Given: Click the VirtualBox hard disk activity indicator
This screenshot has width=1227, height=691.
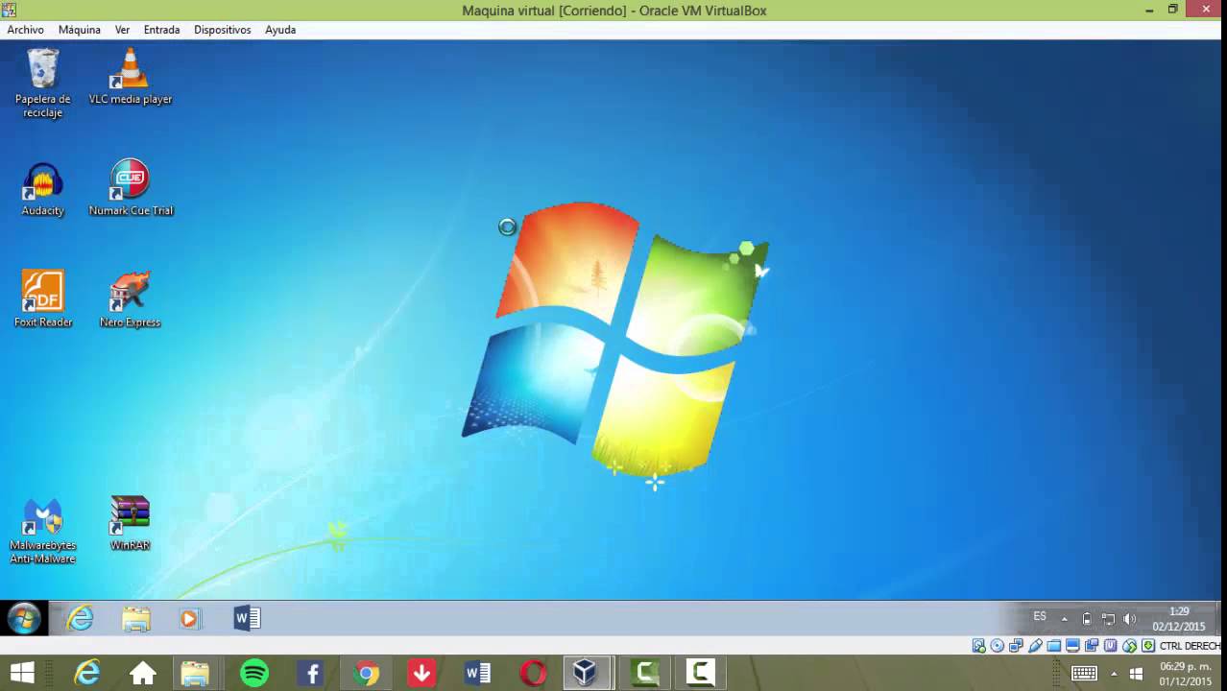Looking at the screenshot, I should coord(979,646).
